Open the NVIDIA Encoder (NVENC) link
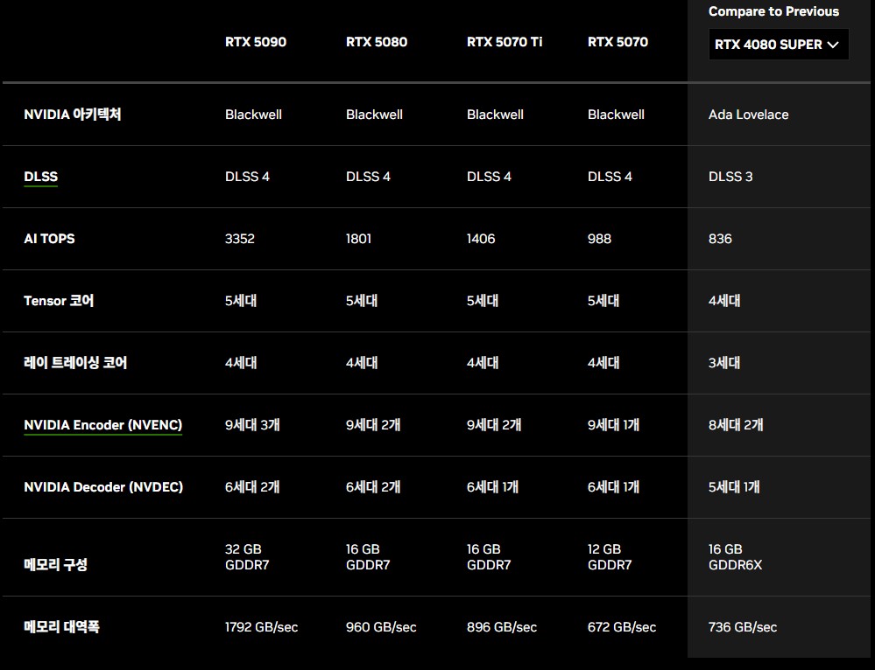The width and height of the screenshot is (875, 670). point(103,425)
